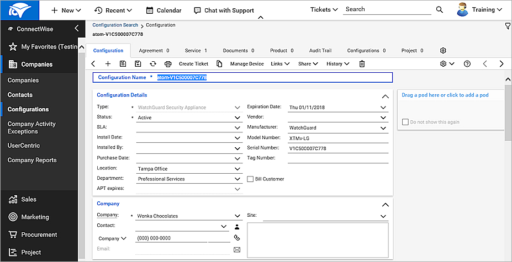Switch to the Audit Trail tab
The image size is (512, 262).
(x=320, y=51)
